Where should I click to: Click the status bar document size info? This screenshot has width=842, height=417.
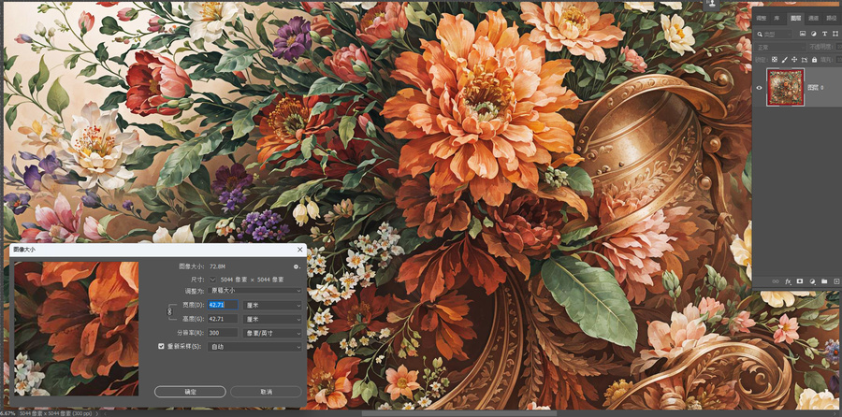pyautogui.click(x=55, y=414)
